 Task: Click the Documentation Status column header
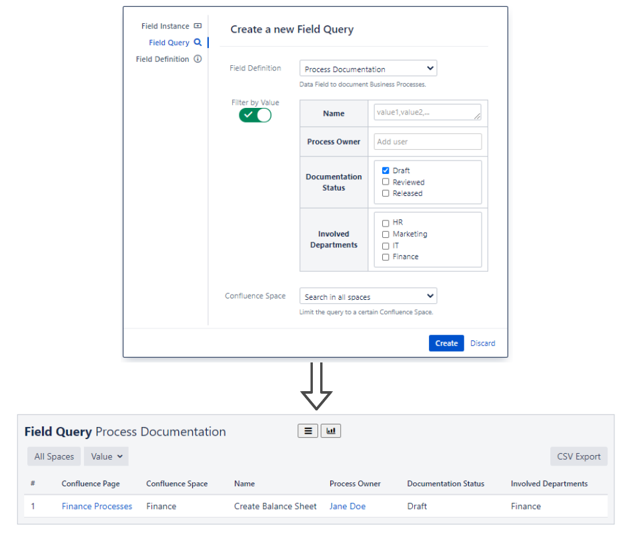point(446,484)
